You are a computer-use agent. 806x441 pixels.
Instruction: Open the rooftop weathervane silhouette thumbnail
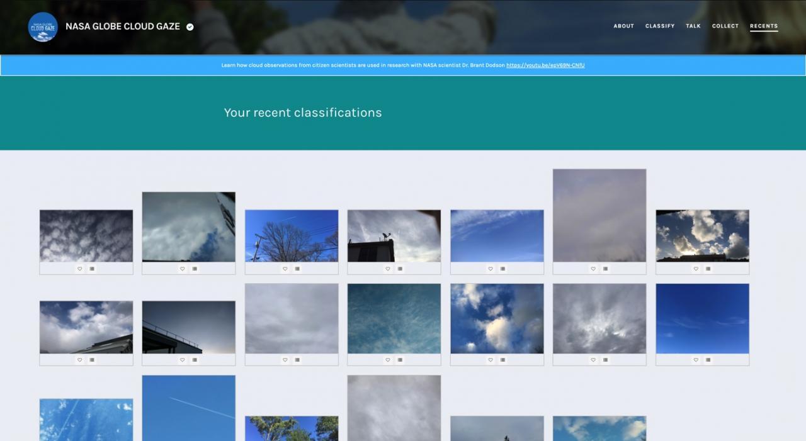tap(394, 236)
